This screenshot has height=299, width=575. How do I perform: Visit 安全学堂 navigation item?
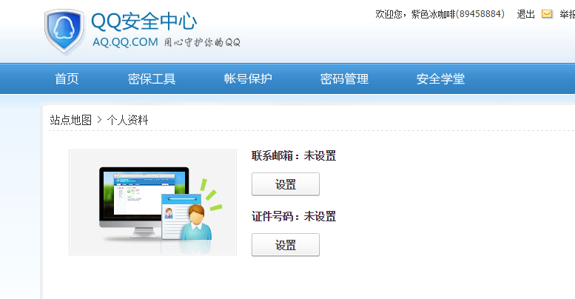(x=440, y=78)
